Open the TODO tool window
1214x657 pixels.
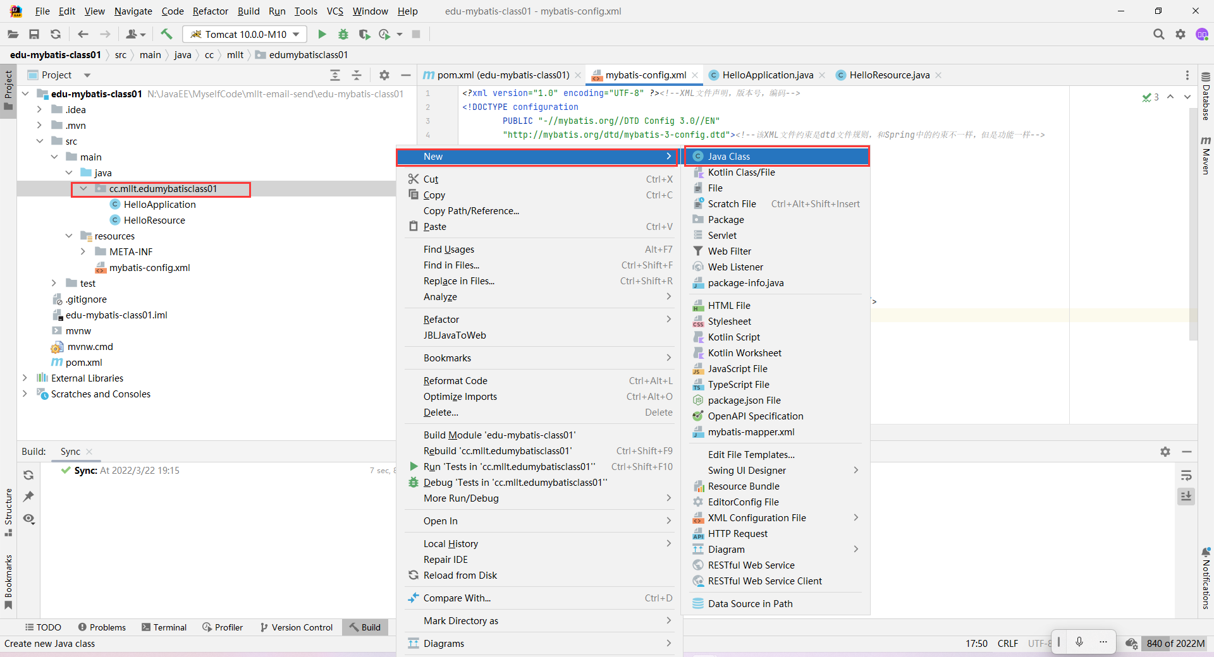[x=43, y=627]
